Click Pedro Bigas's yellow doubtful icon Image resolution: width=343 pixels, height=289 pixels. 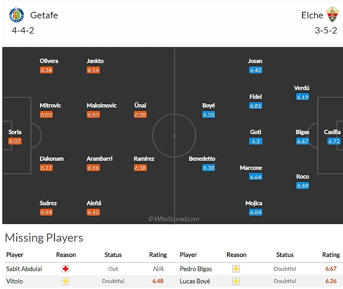point(236,269)
